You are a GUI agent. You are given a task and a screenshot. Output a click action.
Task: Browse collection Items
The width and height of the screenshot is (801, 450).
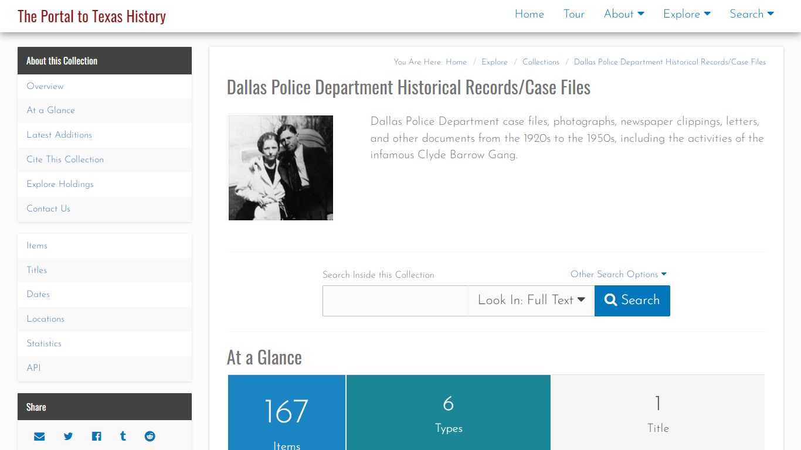(104, 246)
